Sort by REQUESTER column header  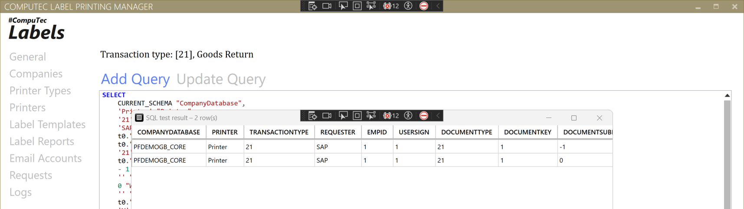[x=338, y=132]
